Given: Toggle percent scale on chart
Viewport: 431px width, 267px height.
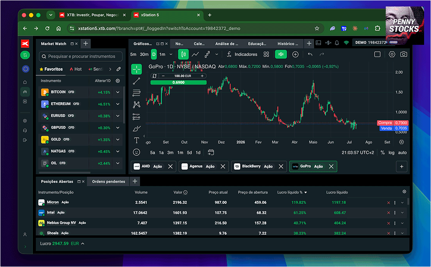Looking at the screenshot, I should point(382,153).
